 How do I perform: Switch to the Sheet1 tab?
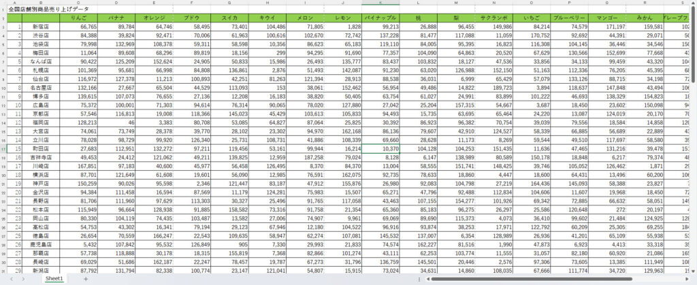[54, 279]
